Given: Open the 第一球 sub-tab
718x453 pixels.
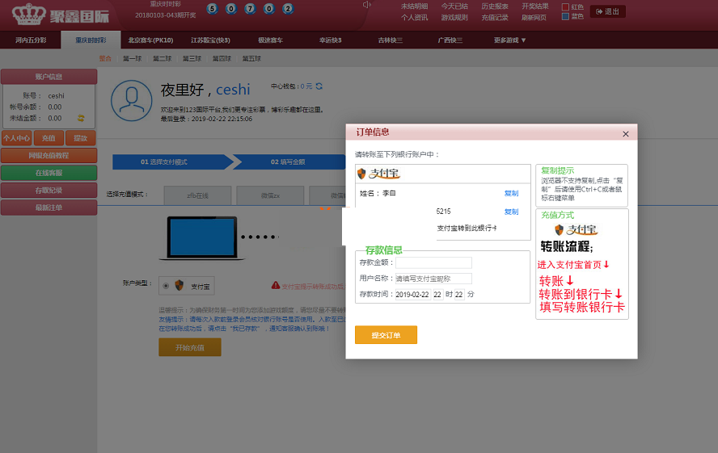Looking at the screenshot, I should click(132, 58).
